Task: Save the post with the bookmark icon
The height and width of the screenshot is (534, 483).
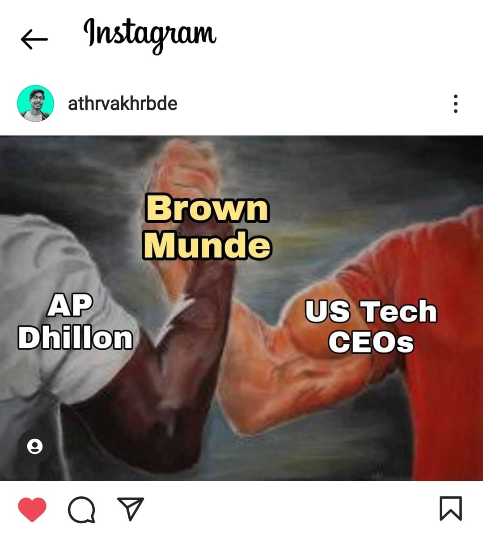Action: click(451, 509)
